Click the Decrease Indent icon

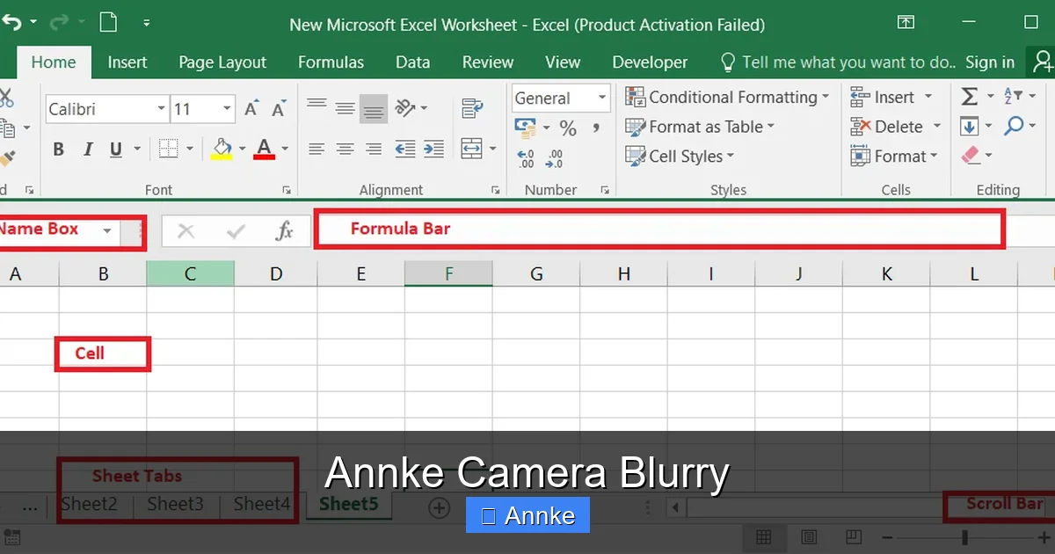click(x=405, y=149)
